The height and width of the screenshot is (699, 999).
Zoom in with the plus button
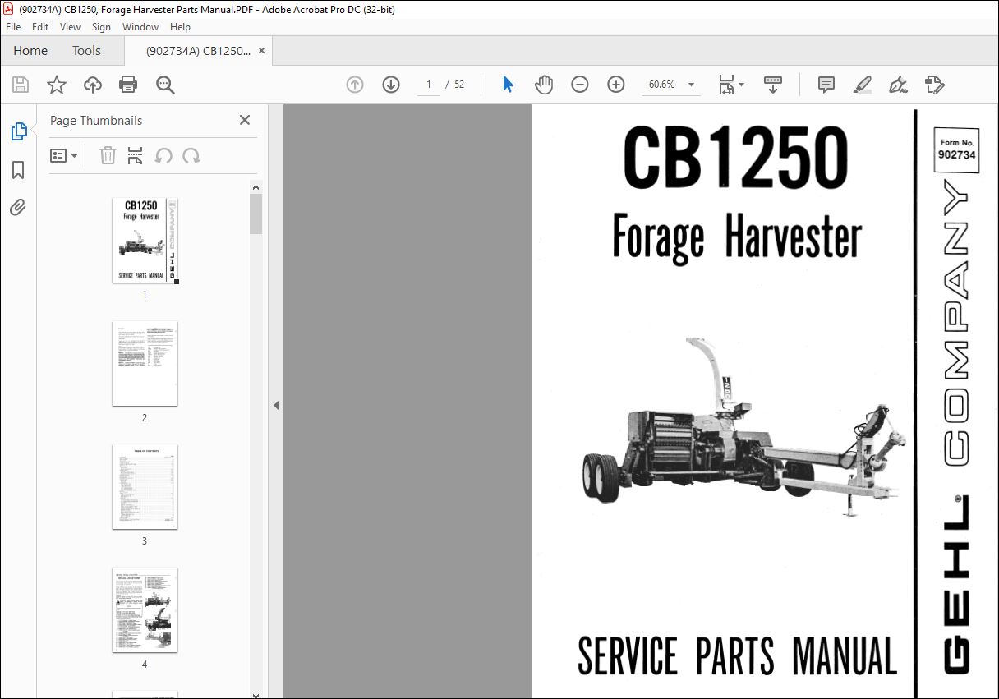616,85
